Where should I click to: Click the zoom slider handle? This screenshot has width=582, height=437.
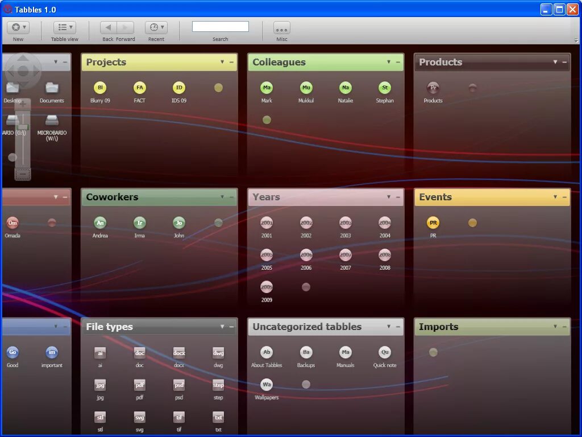(23, 127)
